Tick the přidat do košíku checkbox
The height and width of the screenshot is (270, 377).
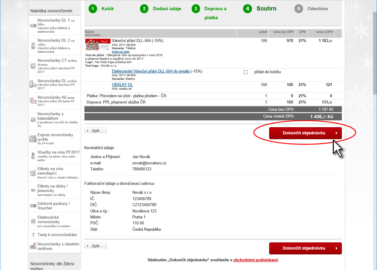pos(245,72)
